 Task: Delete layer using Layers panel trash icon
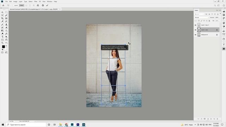click(218, 119)
